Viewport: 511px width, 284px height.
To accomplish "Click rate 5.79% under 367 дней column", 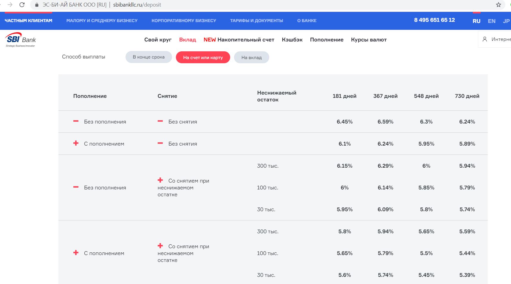I will [x=385, y=253].
